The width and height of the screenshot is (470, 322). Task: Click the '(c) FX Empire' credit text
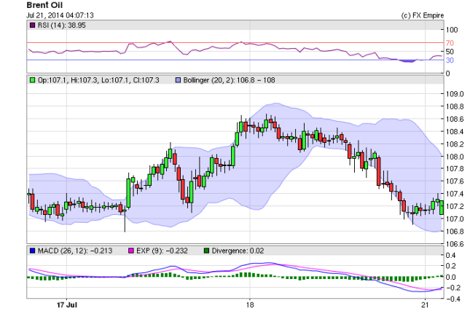[x=423, y=15]
